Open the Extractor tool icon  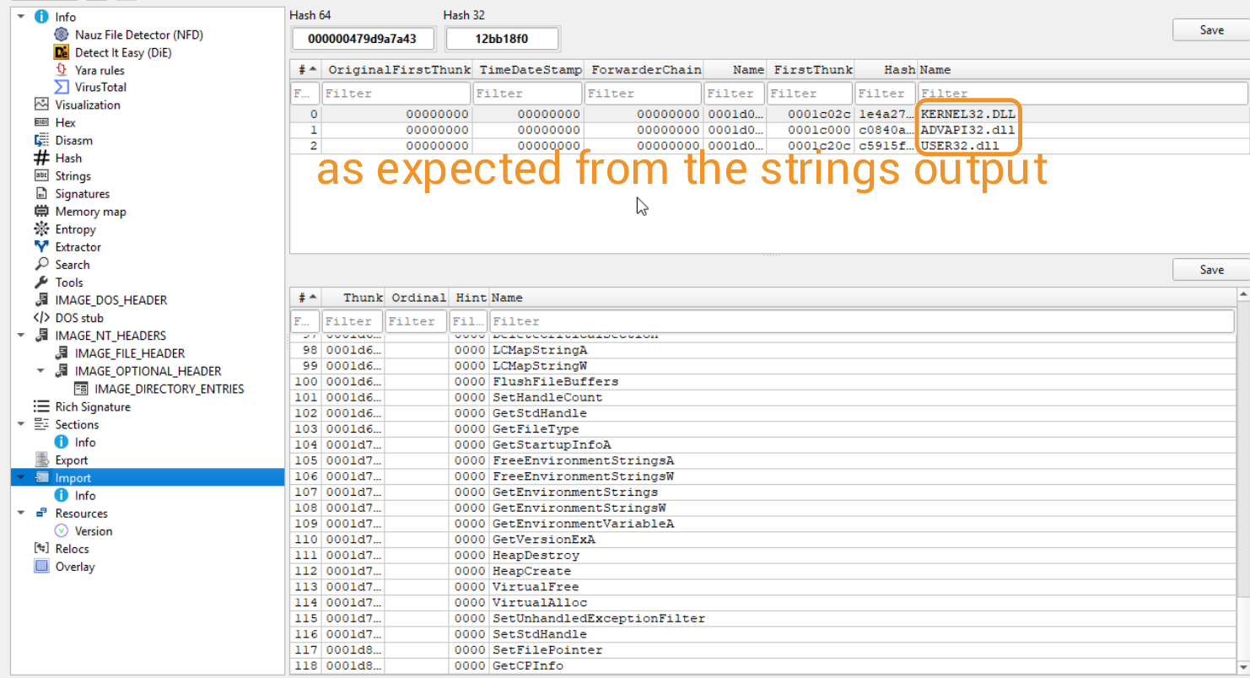coord(41,247)
